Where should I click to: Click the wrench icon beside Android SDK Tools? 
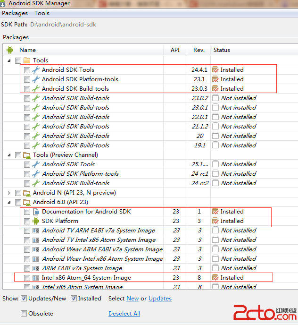click(x=36, y=70)
